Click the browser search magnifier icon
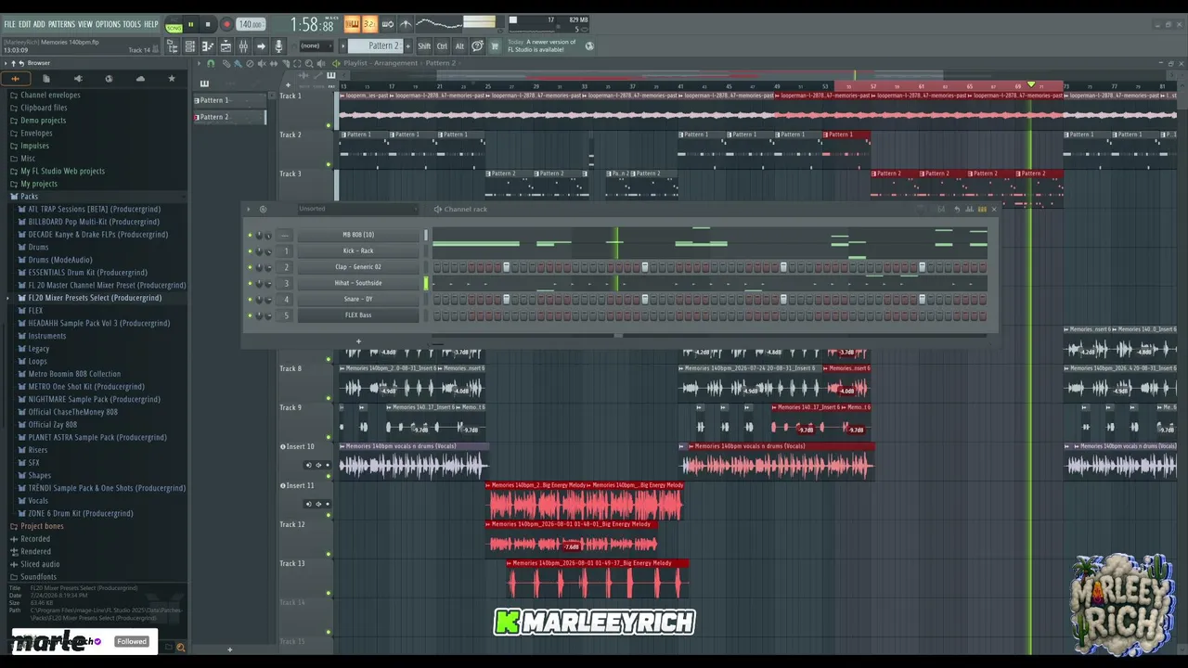Image resolution: width=1188 pixels, height=668 pixels. click(181, 648)
